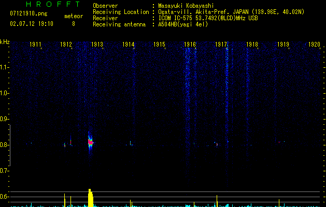Select the file name 07121910.png

click(29, 14)
